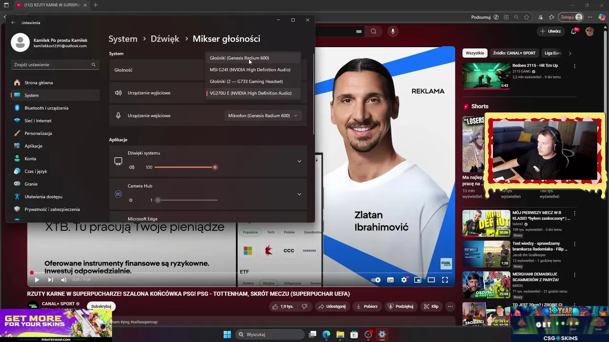Choose VG270U E NVIDIA audio output

click(253, 93)
